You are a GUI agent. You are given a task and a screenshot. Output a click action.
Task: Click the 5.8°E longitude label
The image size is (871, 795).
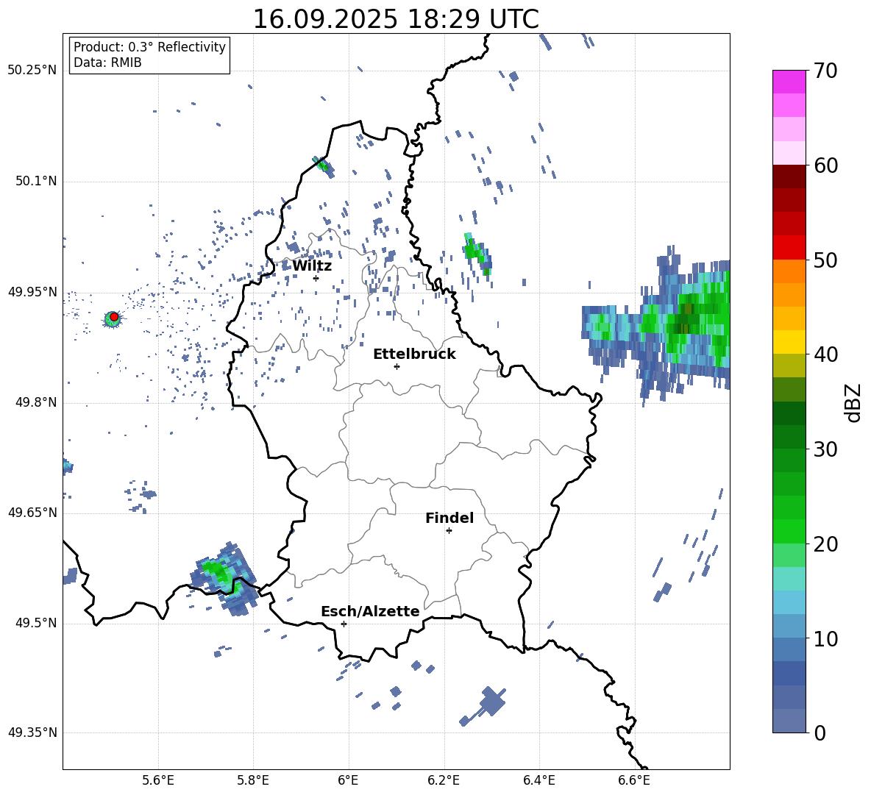tap(253, 780)
